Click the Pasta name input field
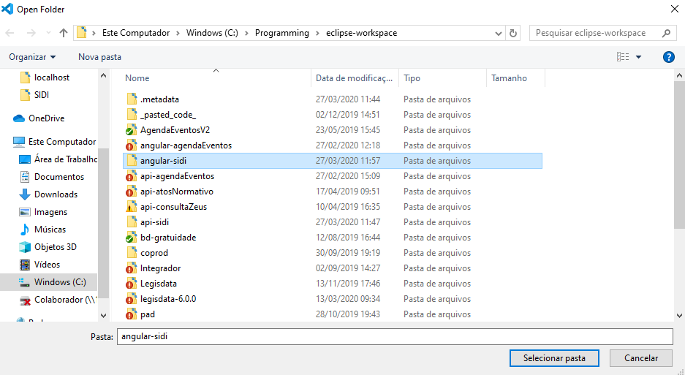685x375 pixels. 394,336
